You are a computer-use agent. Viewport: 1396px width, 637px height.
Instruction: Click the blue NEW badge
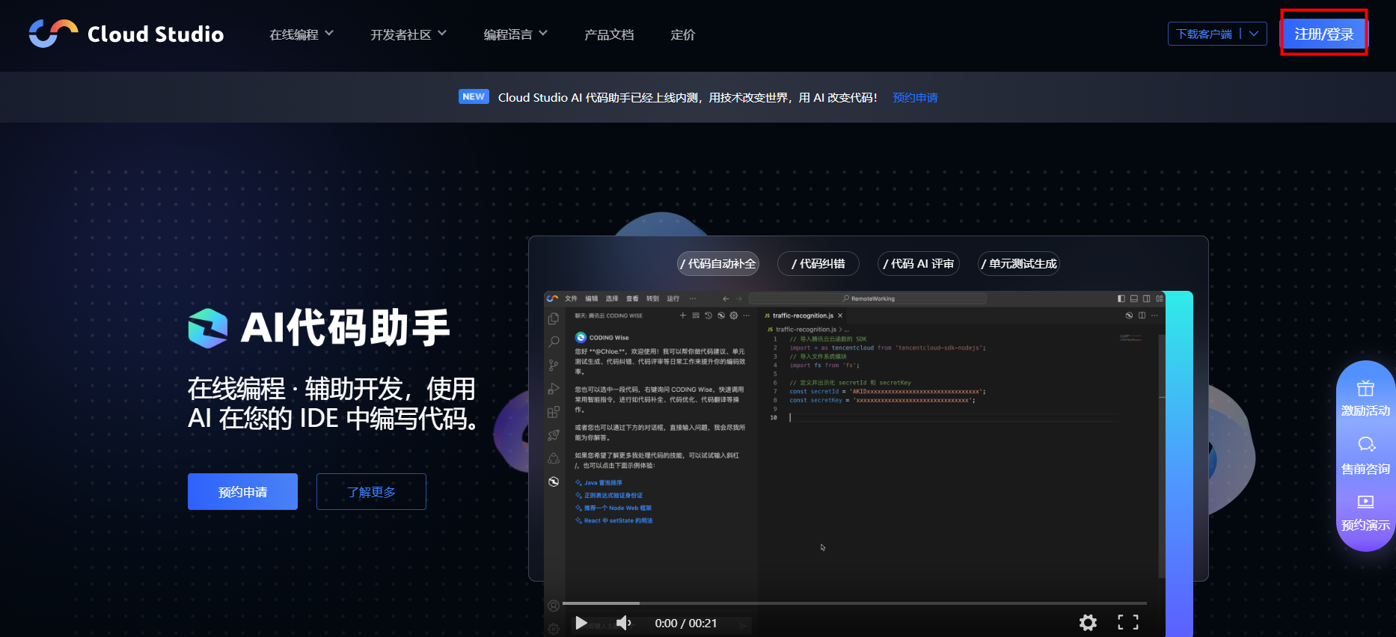[474, 96]
